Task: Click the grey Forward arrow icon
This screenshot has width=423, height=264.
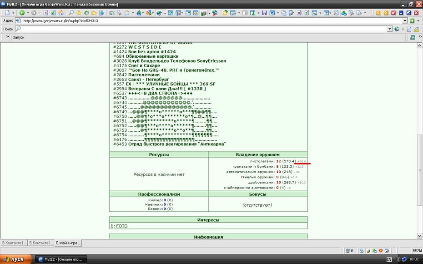Action: click(x=34, y=13)
